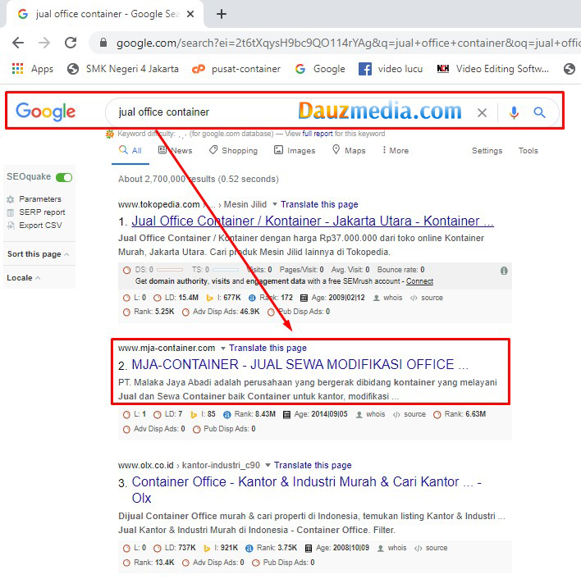Click whois for the mja-container result
This screenshot has height=579, width=581.
(x=371, y=414)
